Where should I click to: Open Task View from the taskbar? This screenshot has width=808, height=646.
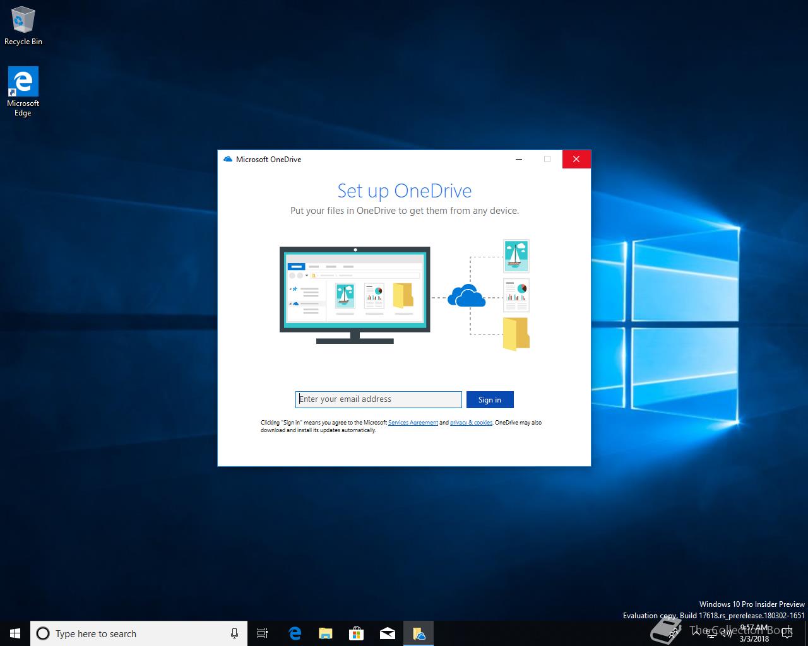pyautogui.click(x=263, y=633)
